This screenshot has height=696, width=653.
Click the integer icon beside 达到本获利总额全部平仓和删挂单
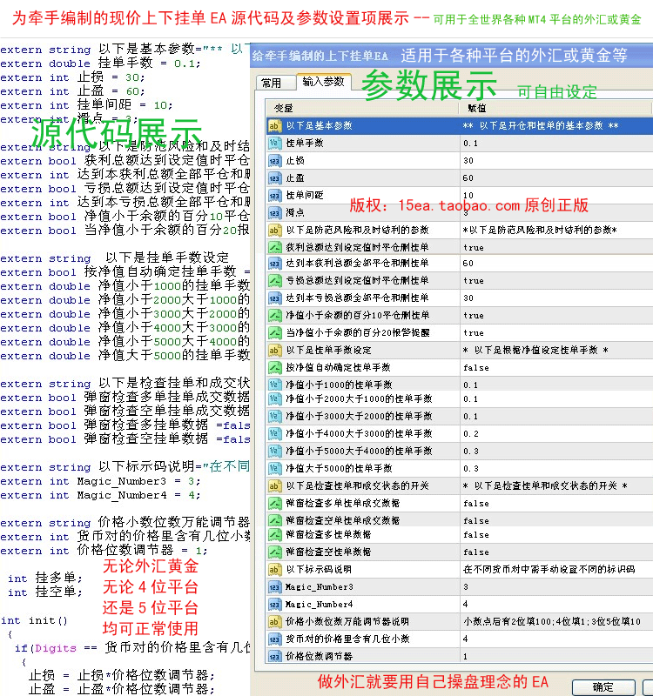coord(274,264)
